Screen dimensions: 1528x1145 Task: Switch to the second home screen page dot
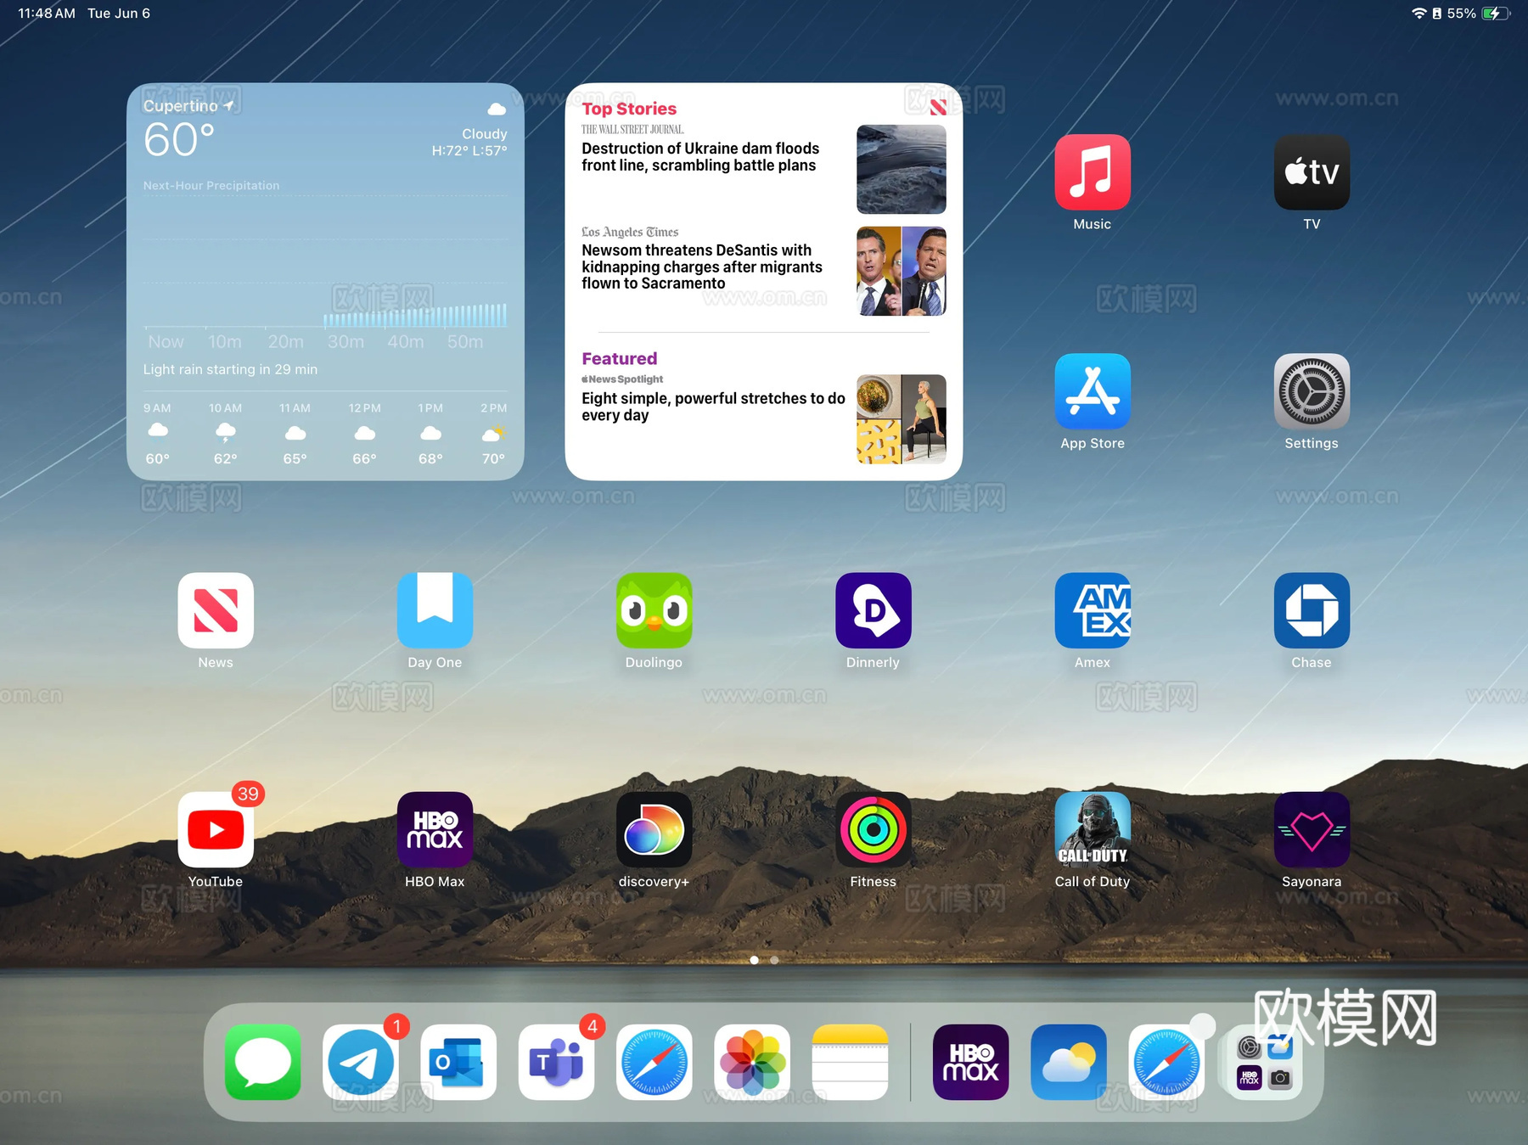(774, 960)
